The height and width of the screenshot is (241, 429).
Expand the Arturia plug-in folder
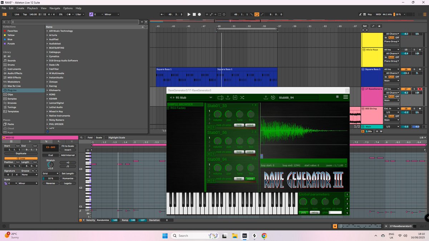(x=48, y=35)
